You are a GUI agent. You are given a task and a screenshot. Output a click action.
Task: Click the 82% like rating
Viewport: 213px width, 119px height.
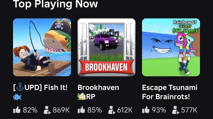click(x=30, y=110)
